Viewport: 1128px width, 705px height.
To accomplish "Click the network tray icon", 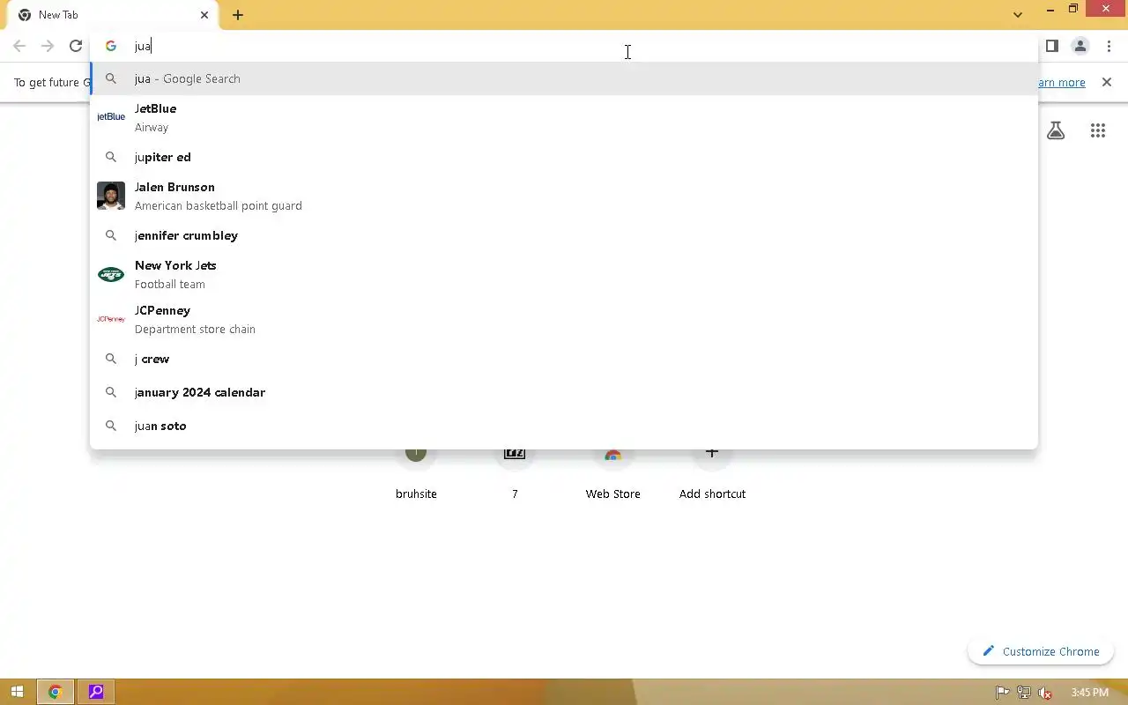I will click(1023, 693).
